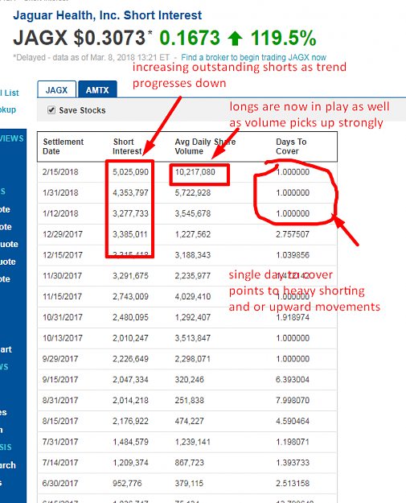Switch to the JAGX tab
This screenshot has width=406, height=503.
point(57,89)
